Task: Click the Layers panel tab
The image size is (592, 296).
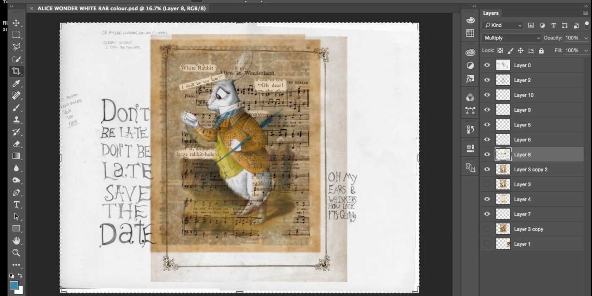Action: [x=491, y=13]
